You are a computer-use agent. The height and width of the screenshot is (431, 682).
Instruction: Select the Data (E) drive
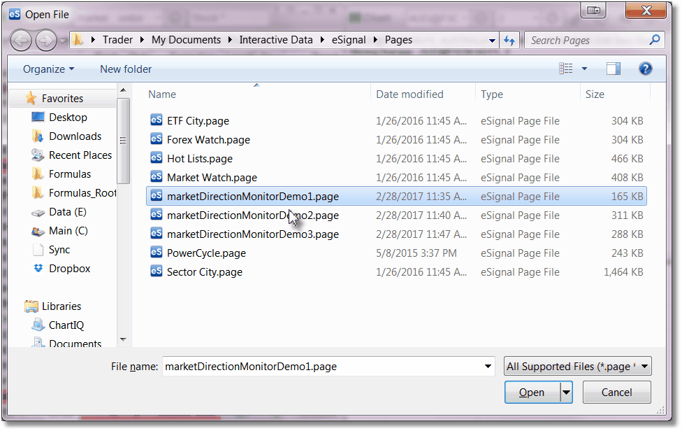[x=67, y=212]
